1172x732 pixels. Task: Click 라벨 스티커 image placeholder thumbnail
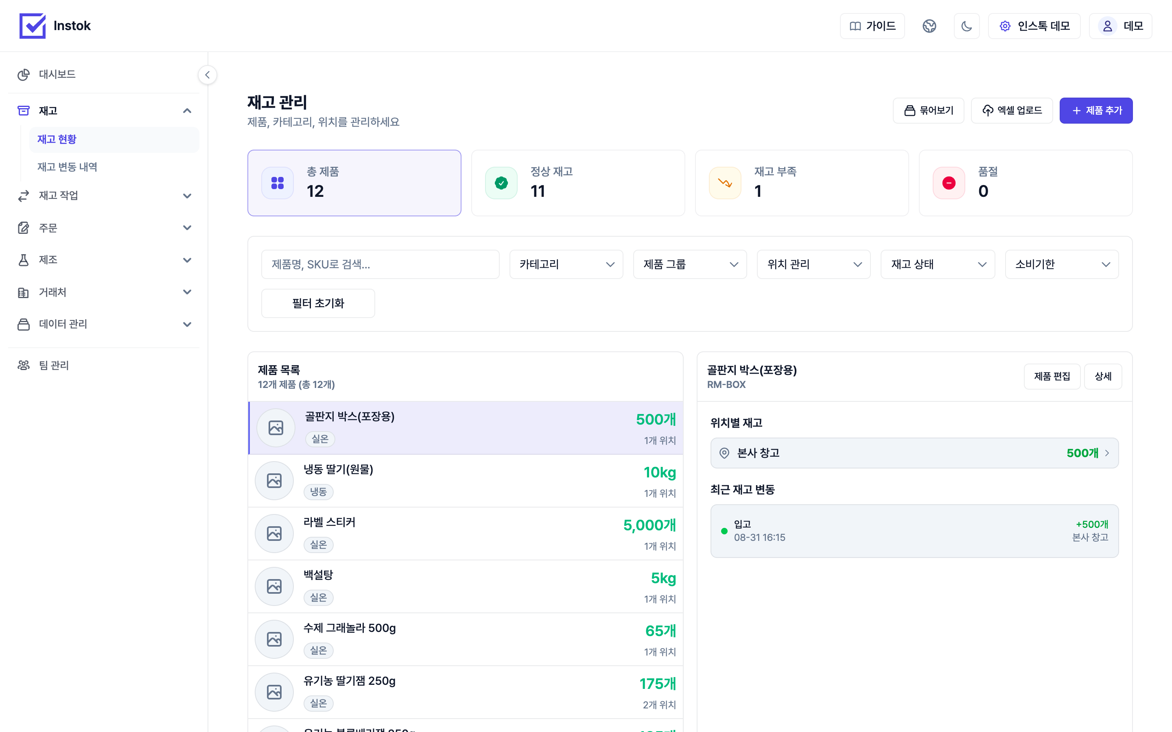click(x=274, y=534)
